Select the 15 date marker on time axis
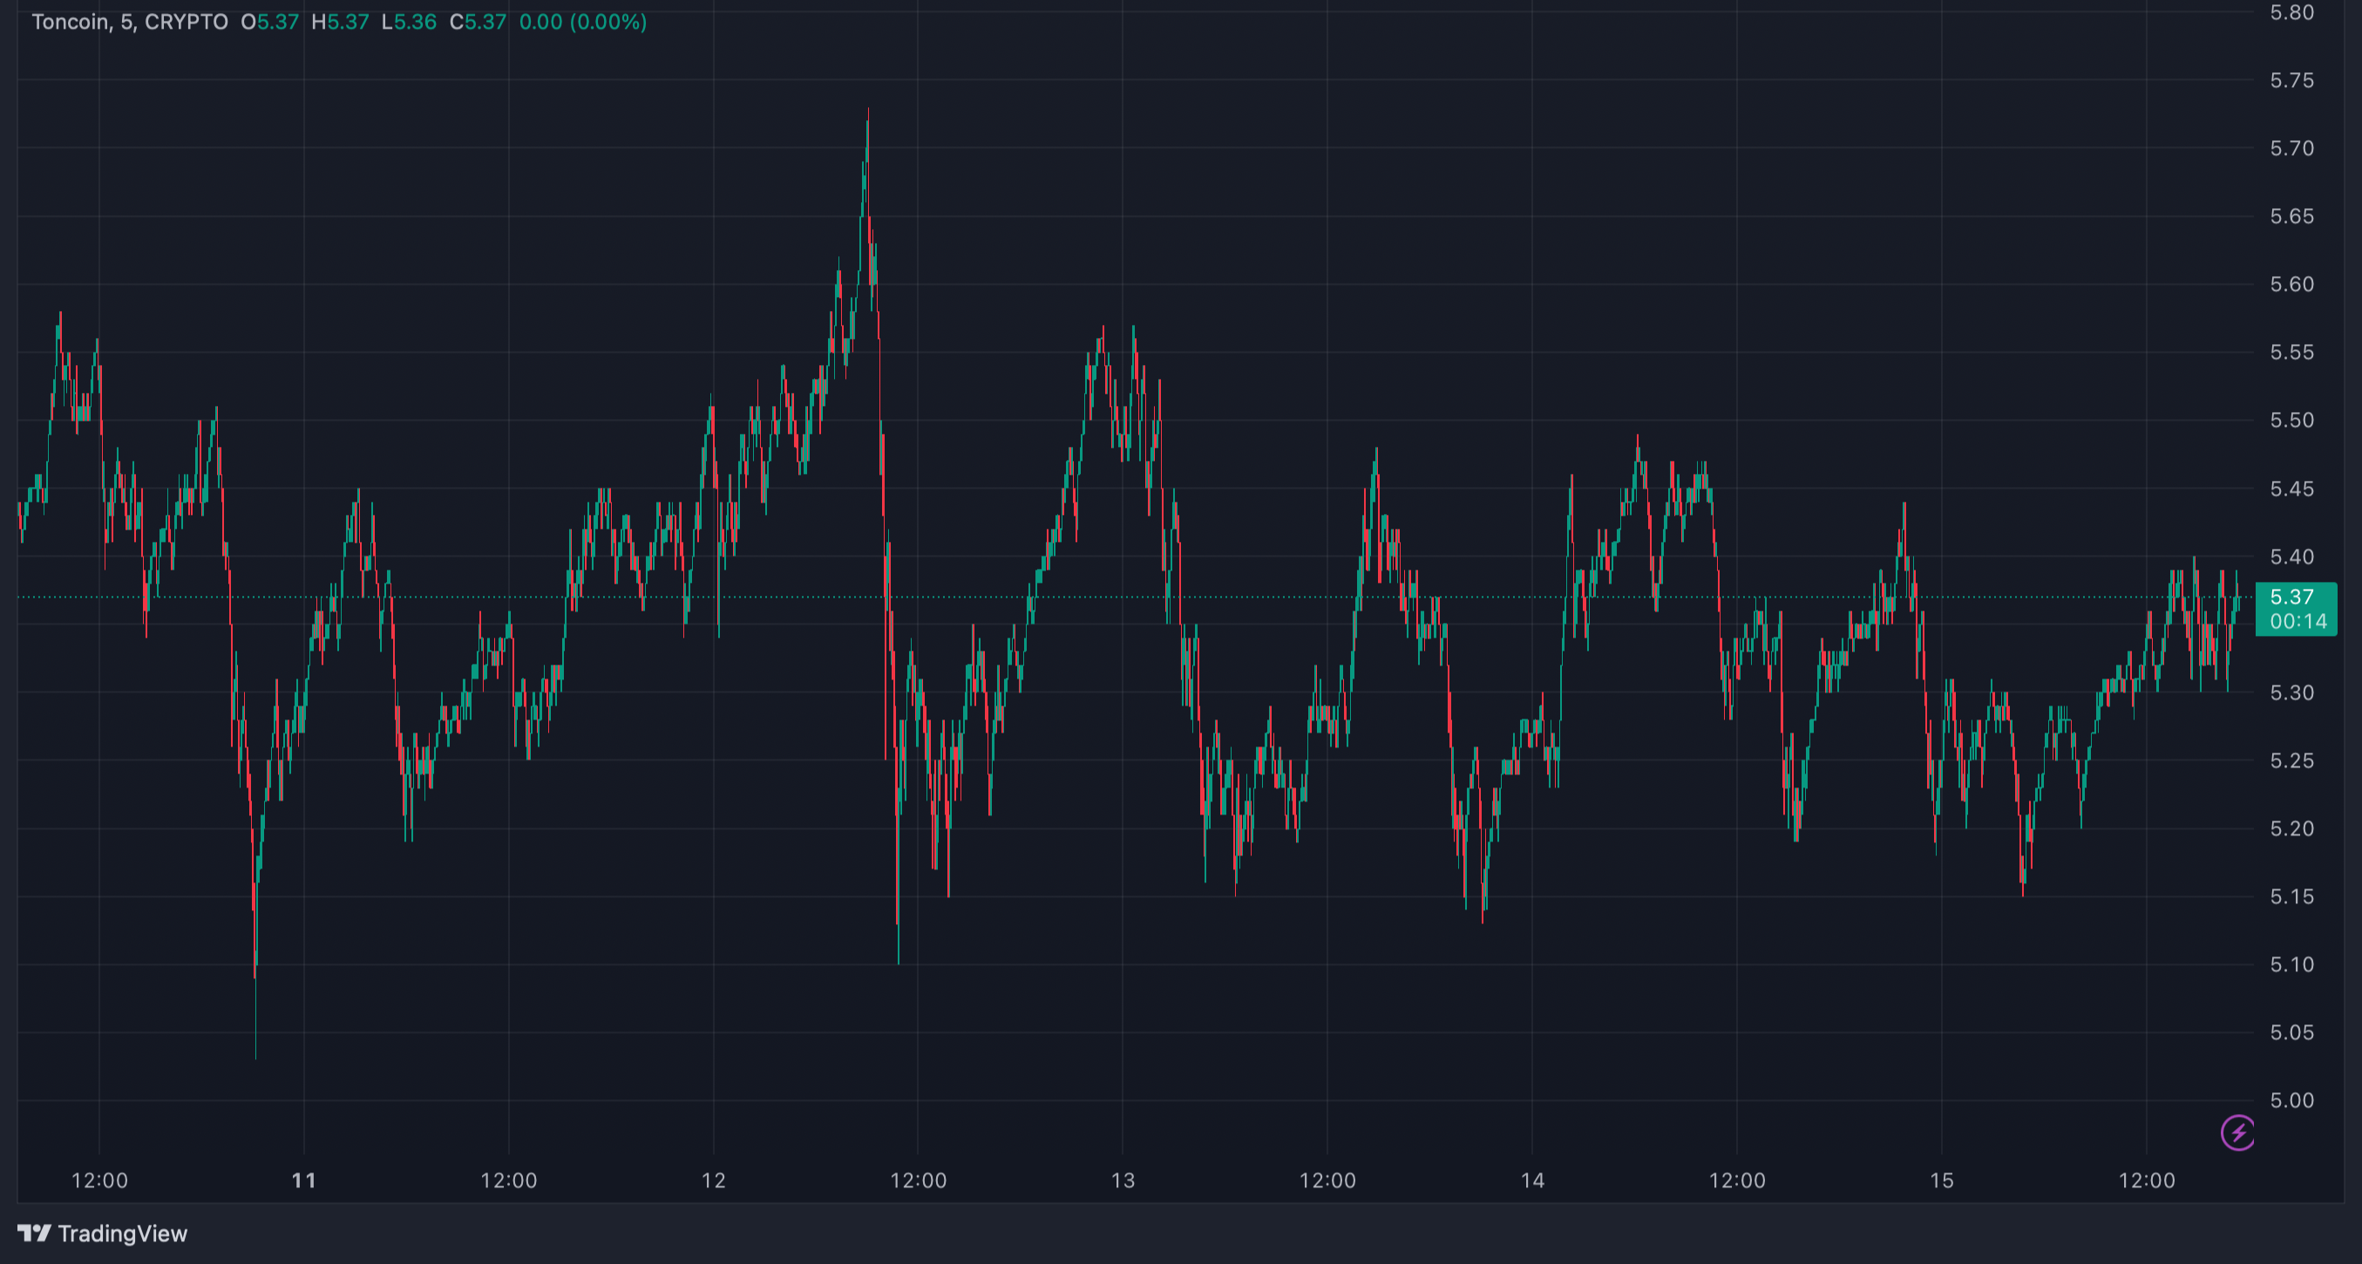The image size is (2362, 1264). click(1941, 1180)
